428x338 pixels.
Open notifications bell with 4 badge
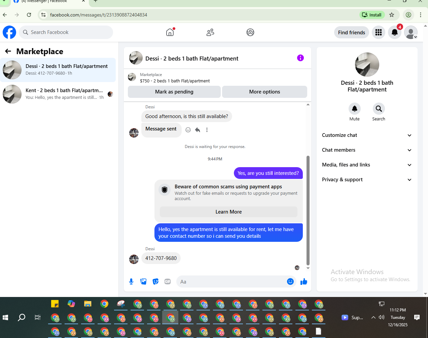[x=395, y=32]
